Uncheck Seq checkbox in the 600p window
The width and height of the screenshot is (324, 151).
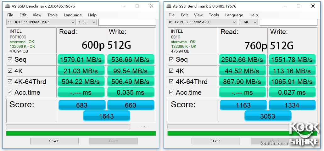coord(10,60)
